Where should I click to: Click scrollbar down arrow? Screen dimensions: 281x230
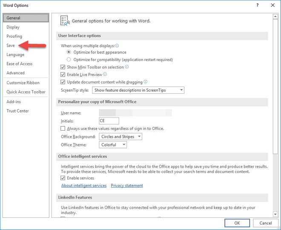click(x=275, y=214)
